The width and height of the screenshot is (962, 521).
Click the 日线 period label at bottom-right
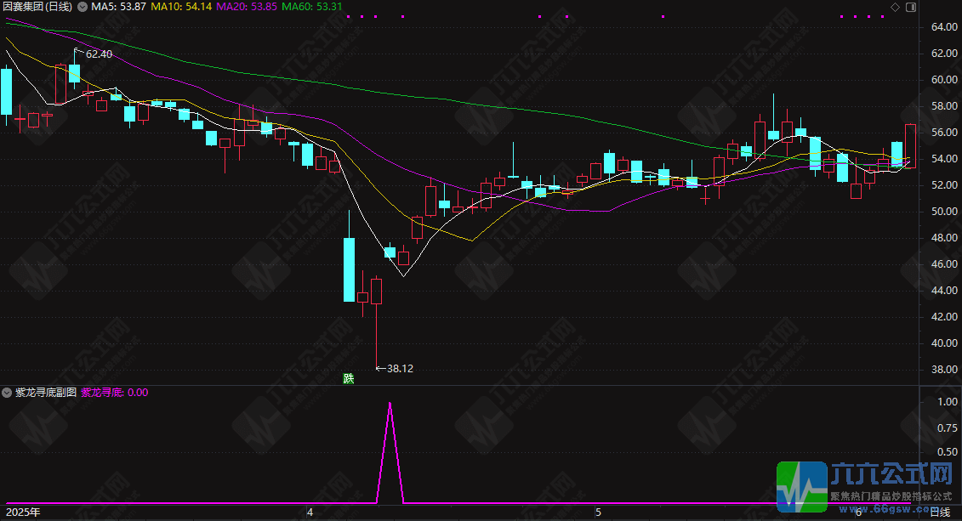tap(940, 513)
